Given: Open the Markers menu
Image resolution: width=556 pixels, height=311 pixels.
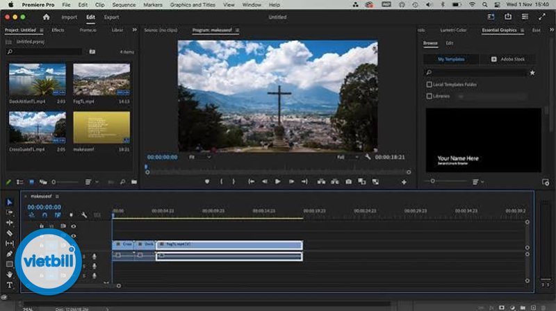Looking at the screenshot, I should pos(152,5).
